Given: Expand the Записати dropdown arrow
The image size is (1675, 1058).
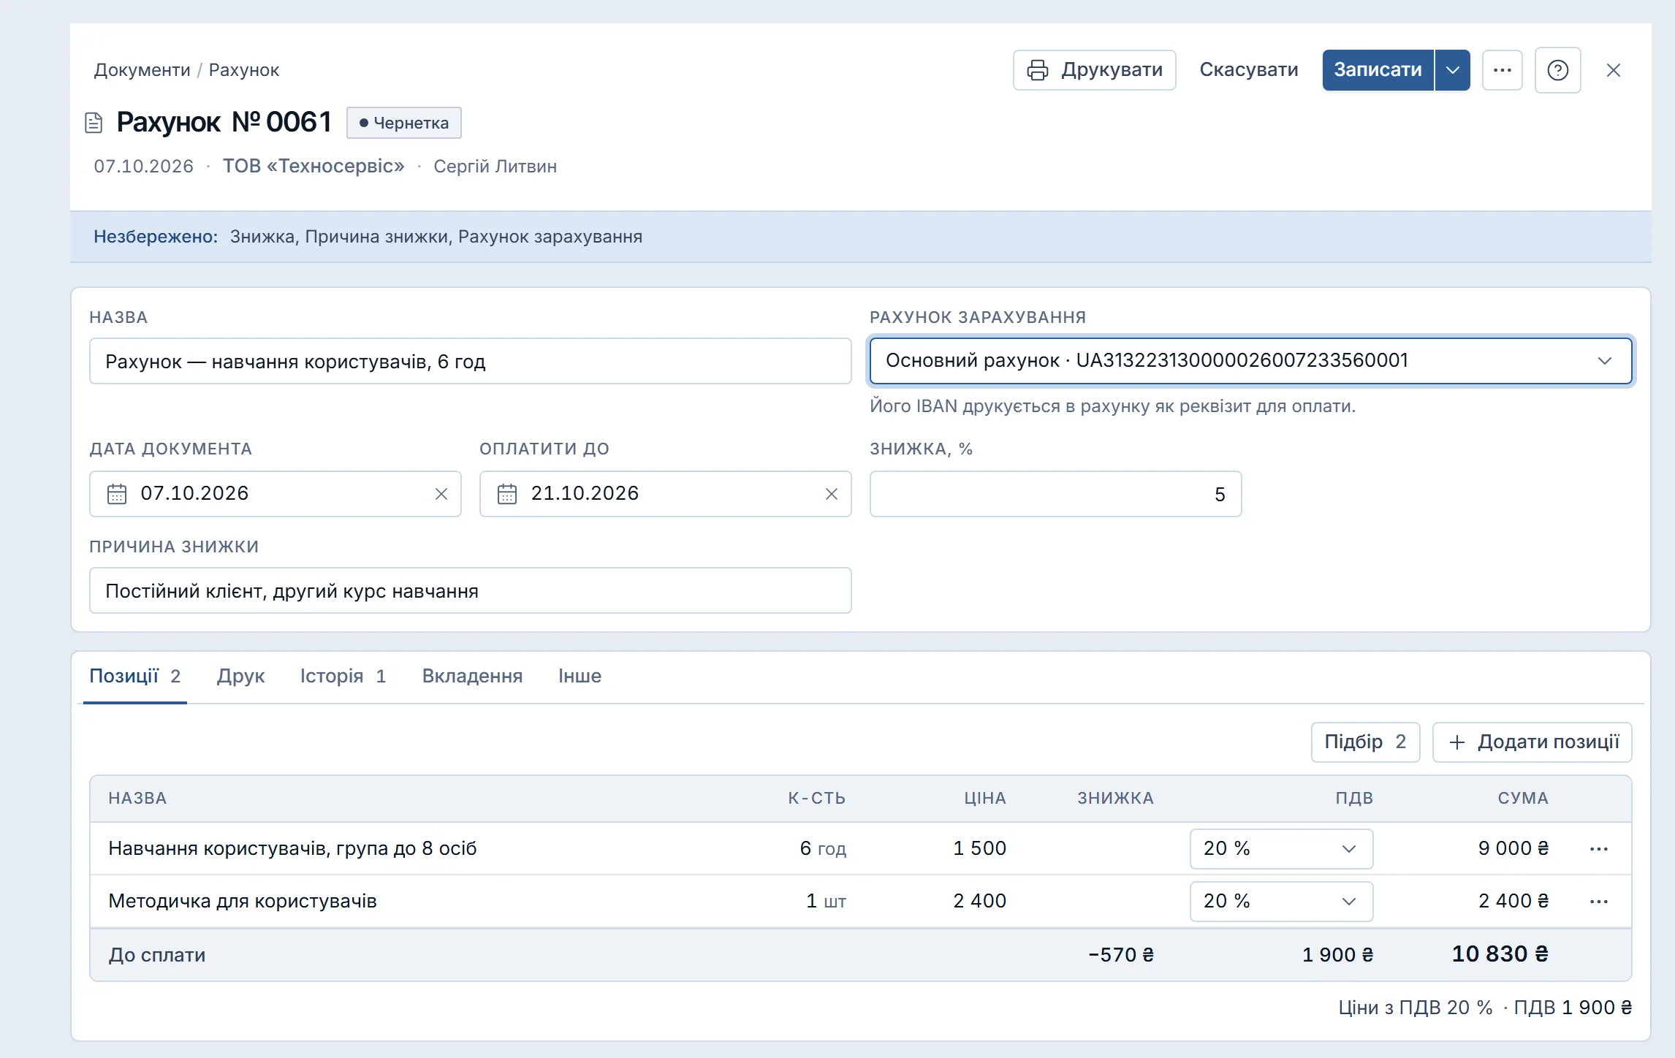Looking at the screenshot, I should pos(1453,70).
